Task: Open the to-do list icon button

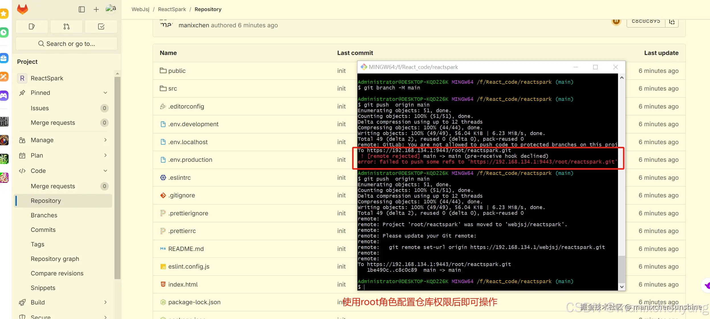Action: tap(101, 26)
